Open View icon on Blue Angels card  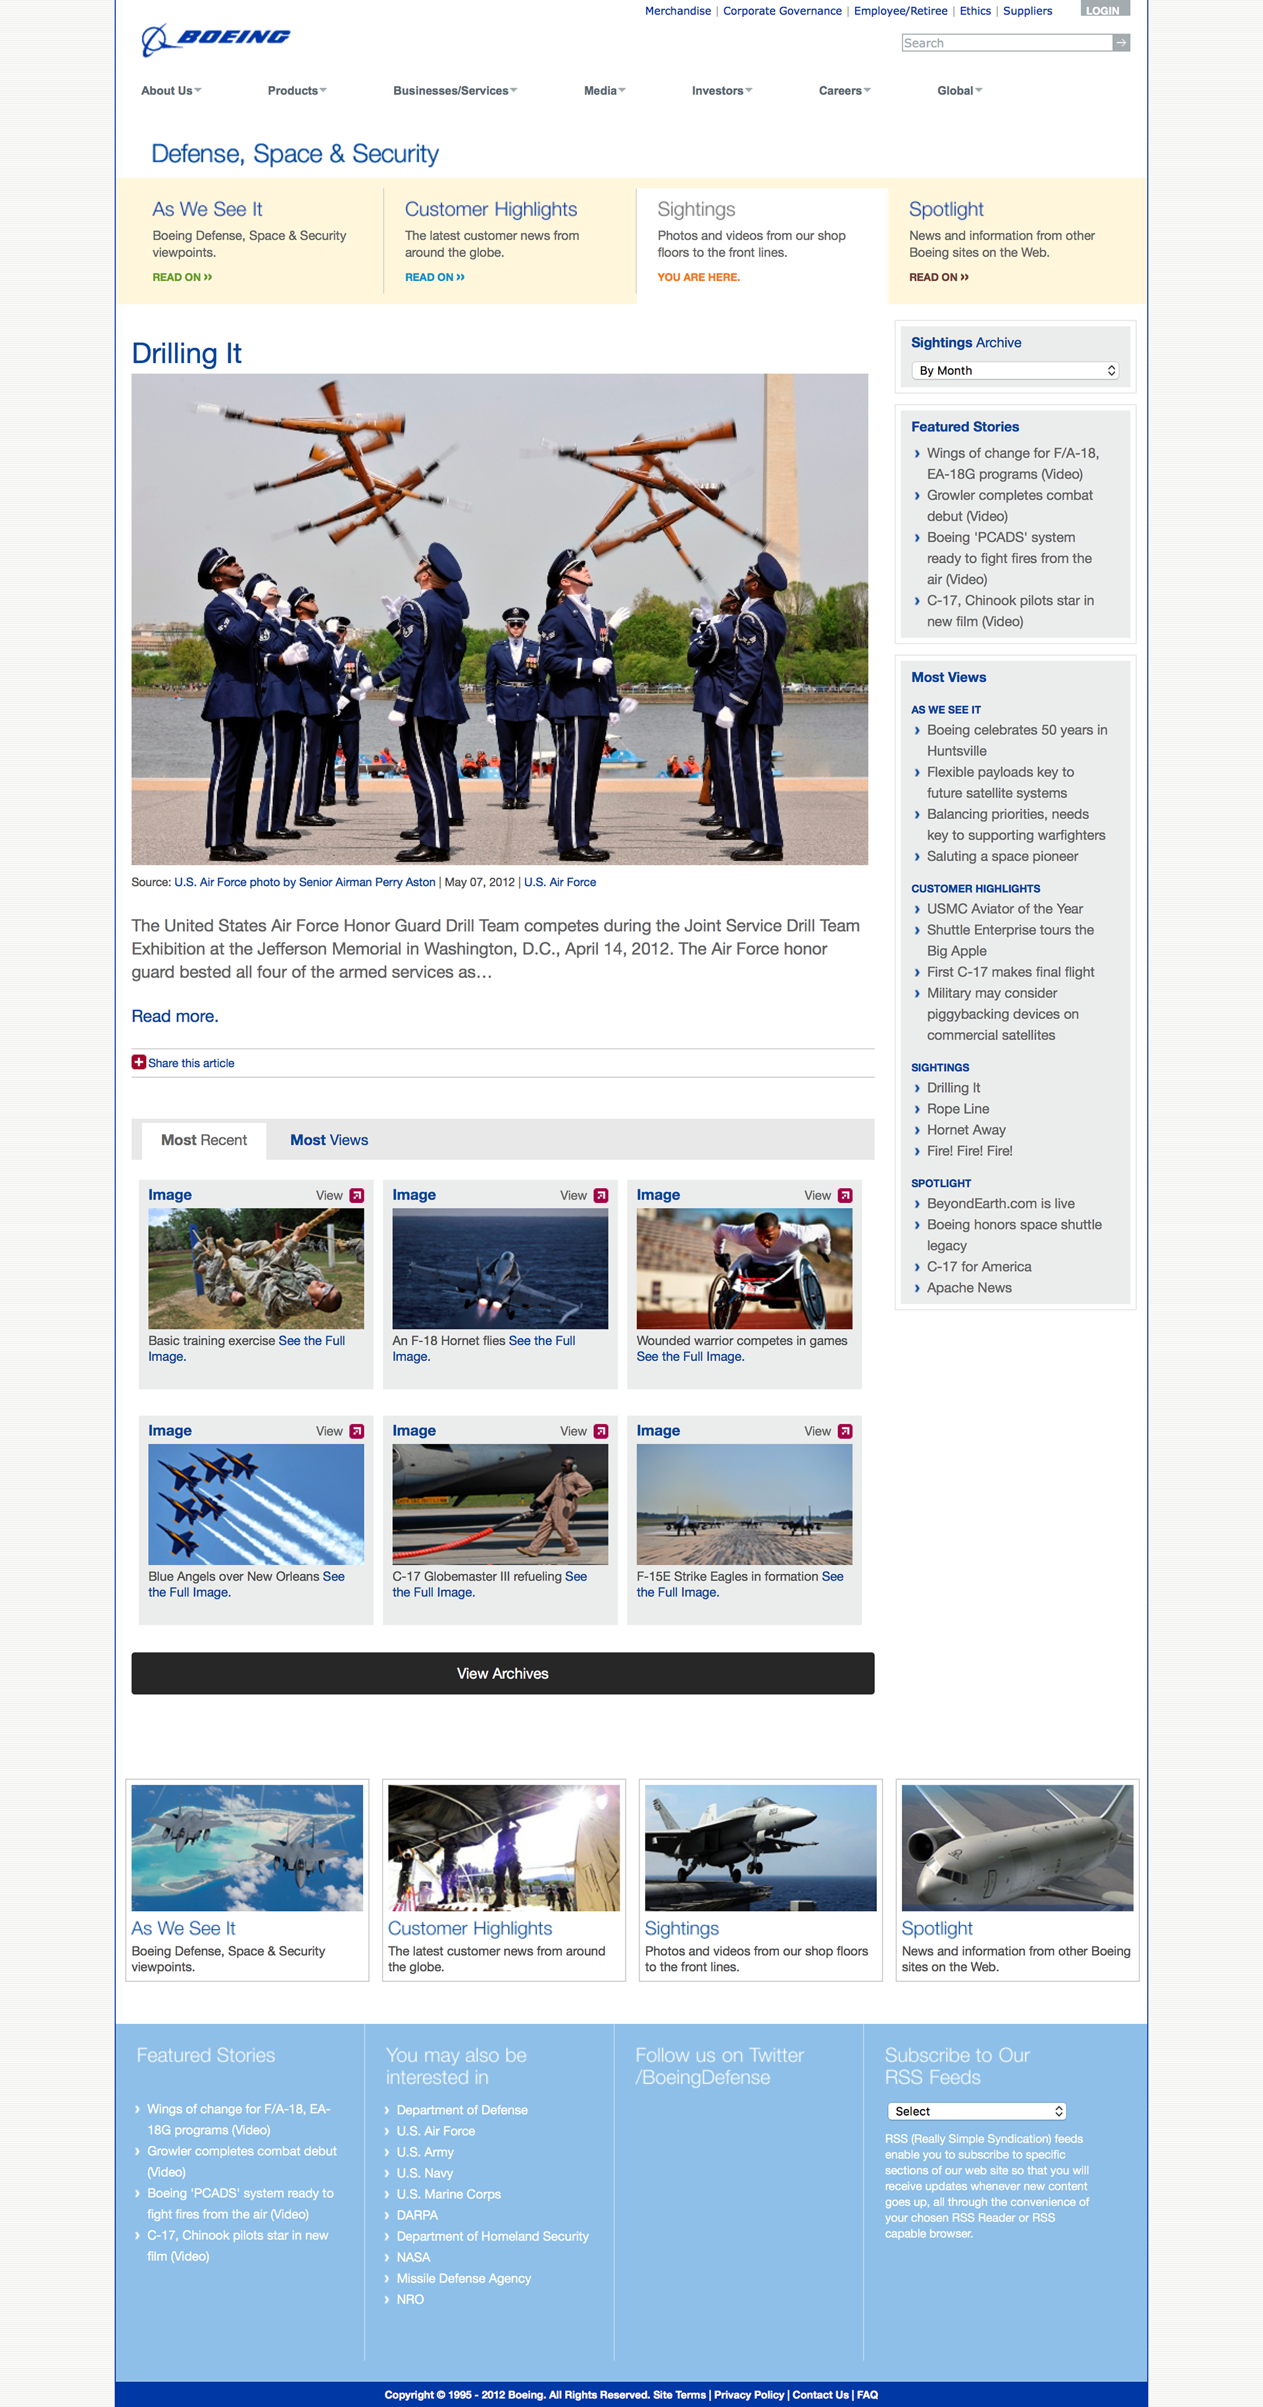357,1431
